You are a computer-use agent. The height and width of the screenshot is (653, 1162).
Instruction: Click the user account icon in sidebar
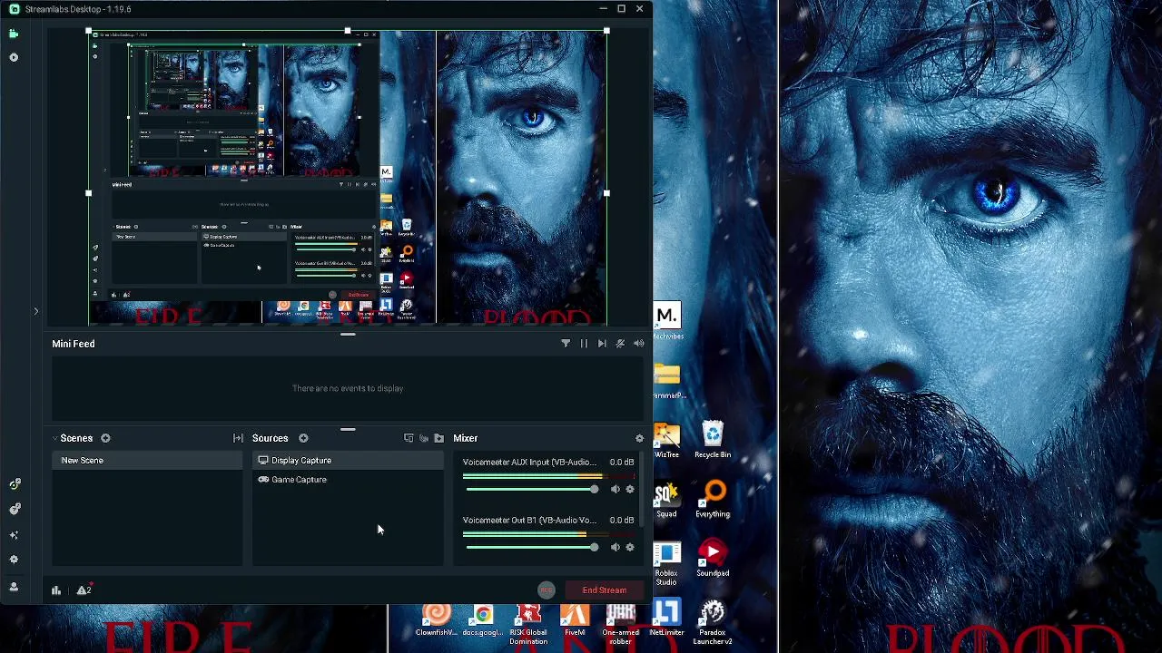[x=14, y=587]
